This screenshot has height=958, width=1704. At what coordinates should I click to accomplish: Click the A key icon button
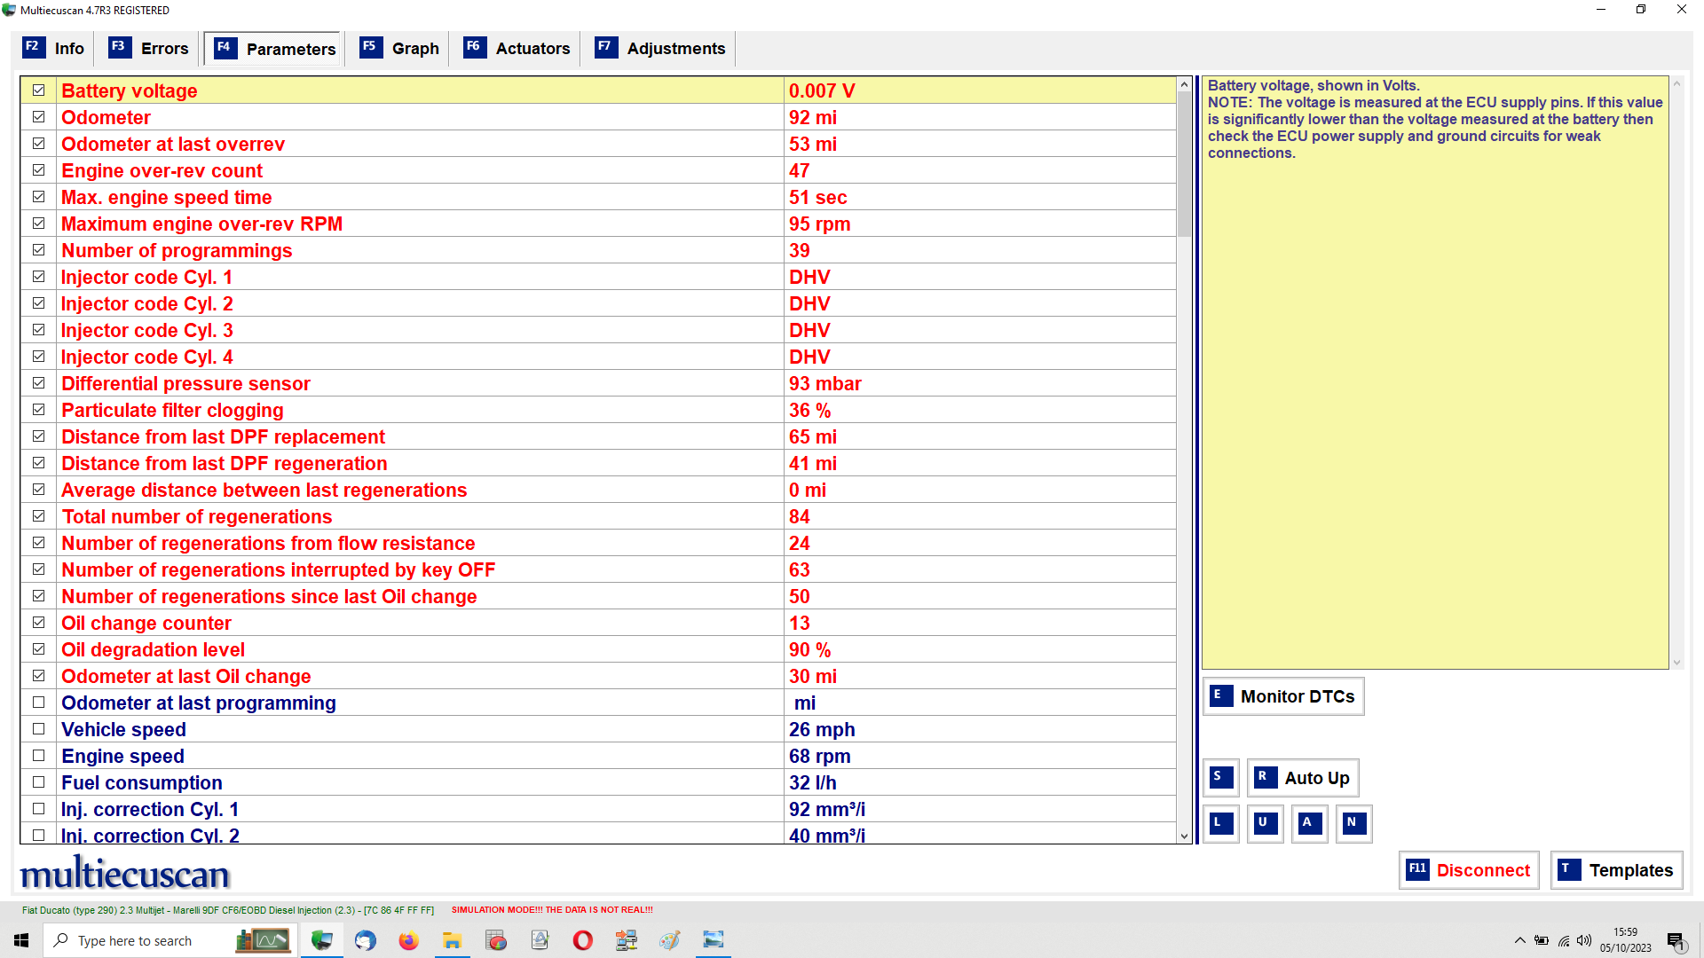1309,823
